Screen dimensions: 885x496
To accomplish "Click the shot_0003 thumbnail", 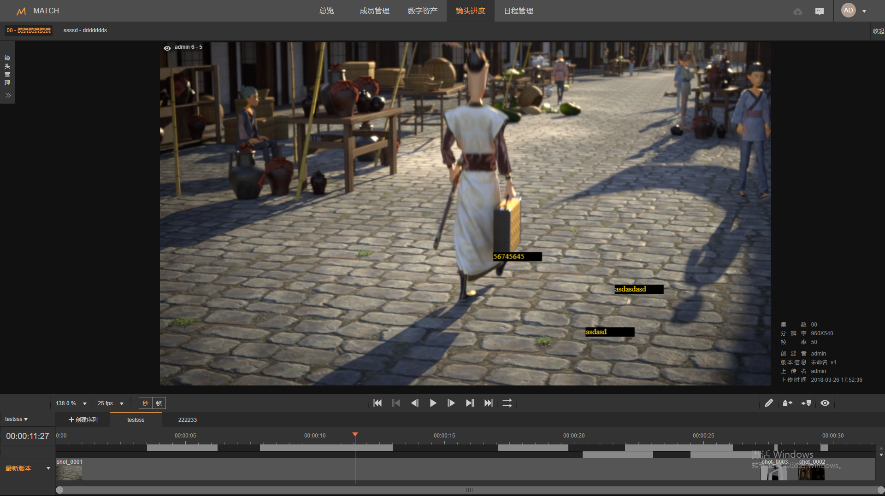I will point(774,473).
